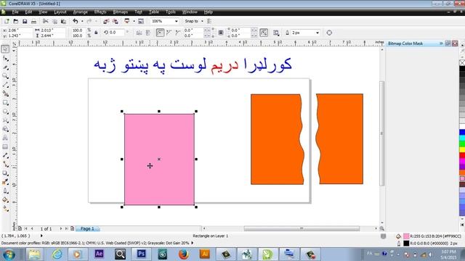Select the Ellipse tool
This screenshot has height=261, width=465.
coord(5,112)
